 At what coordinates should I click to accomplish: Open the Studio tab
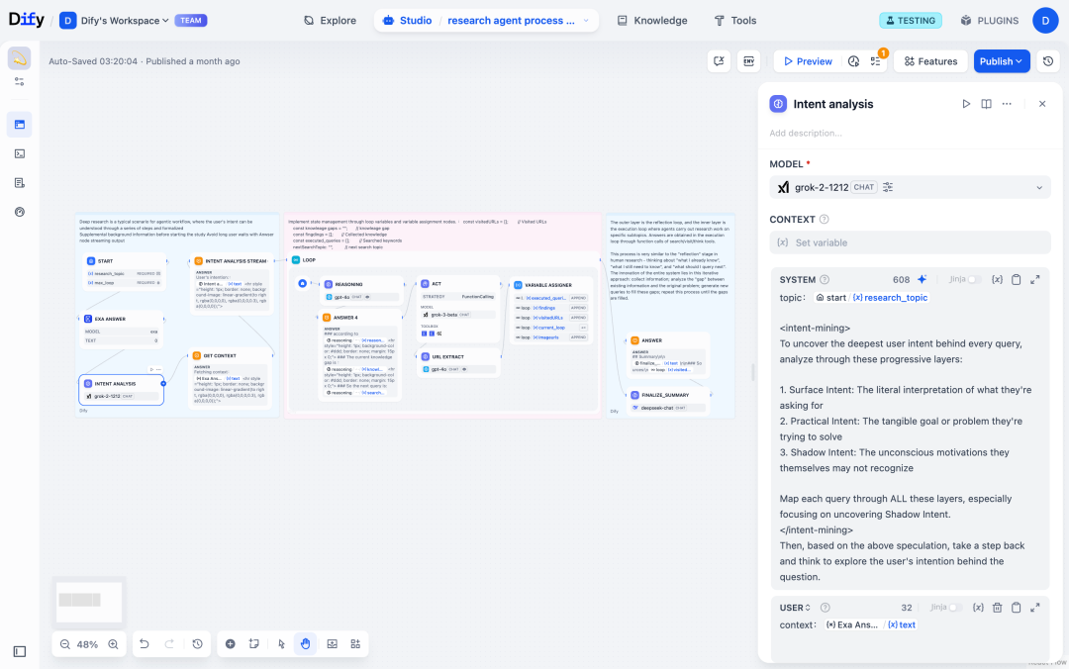pos(408,21)
